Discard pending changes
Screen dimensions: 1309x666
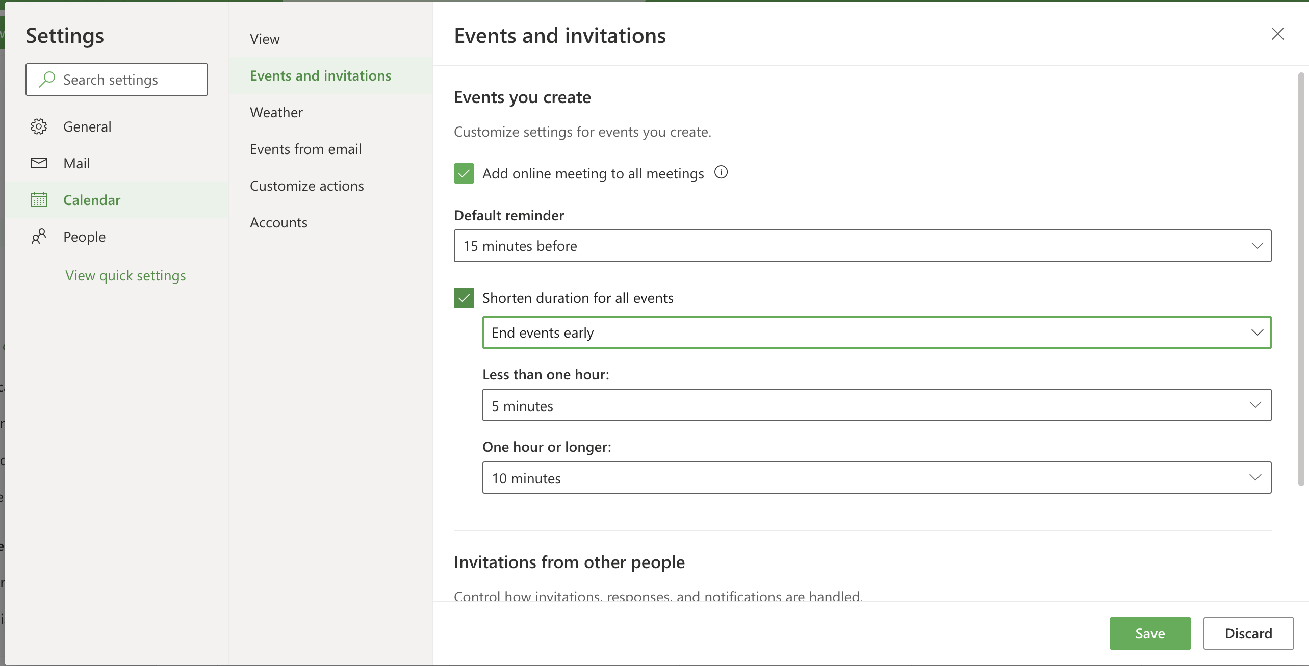[x=1247, y=633]
